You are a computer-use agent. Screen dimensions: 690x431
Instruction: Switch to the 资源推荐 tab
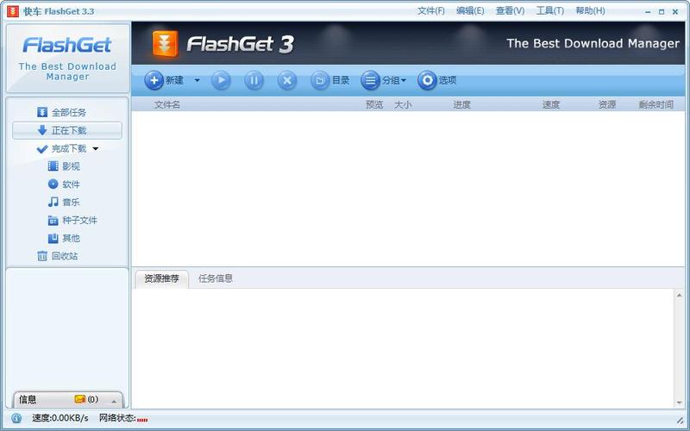161,278
